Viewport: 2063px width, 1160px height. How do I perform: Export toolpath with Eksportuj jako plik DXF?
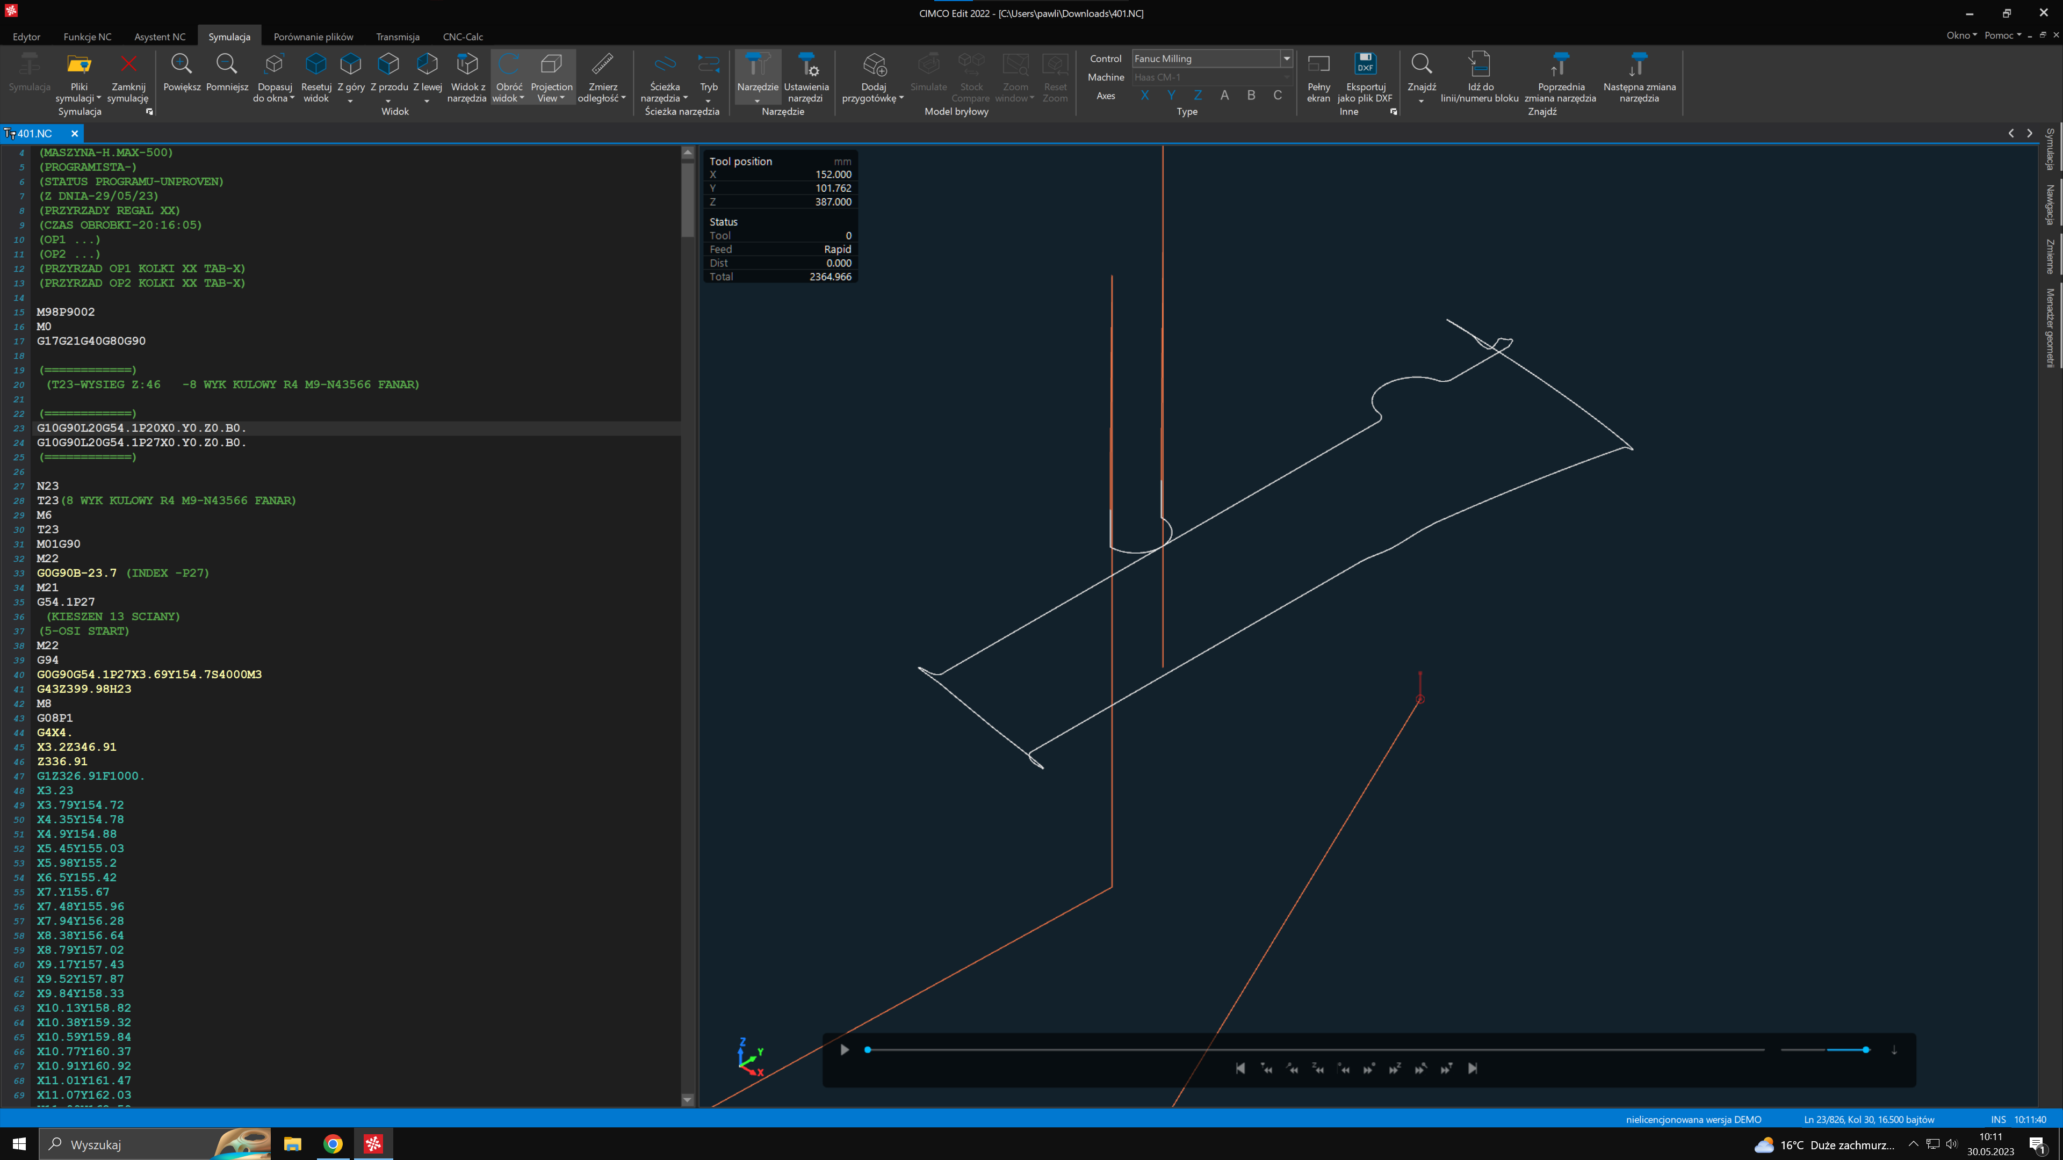point(1365,77)
